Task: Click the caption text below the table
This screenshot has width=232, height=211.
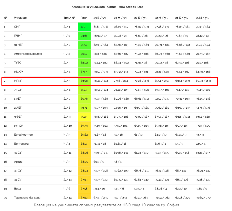Action: tap(106, 205)
